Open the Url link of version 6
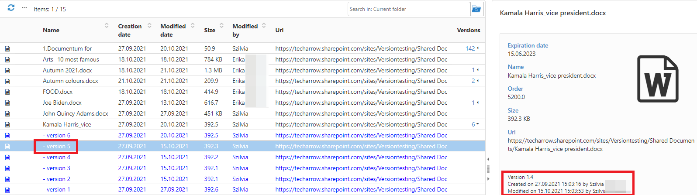This screenshot has width=697, height=195. (361, 135)
